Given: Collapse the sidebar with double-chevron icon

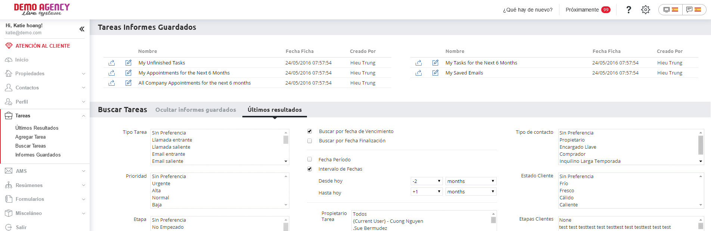Looking at the screenshot, I should [x=82, y=29].
